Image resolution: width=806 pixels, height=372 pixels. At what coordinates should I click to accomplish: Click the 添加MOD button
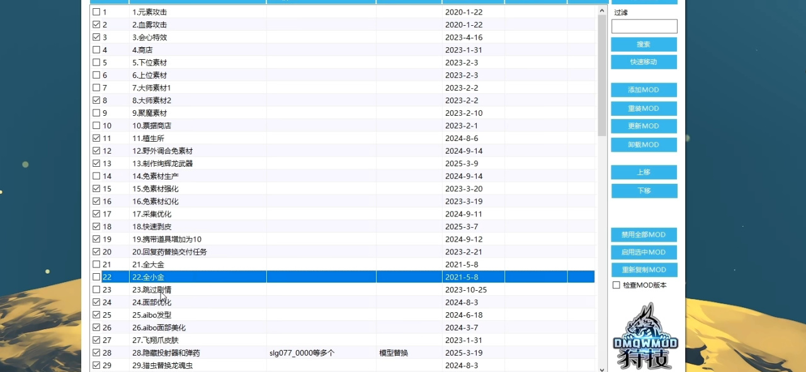[x=644, y=90]
